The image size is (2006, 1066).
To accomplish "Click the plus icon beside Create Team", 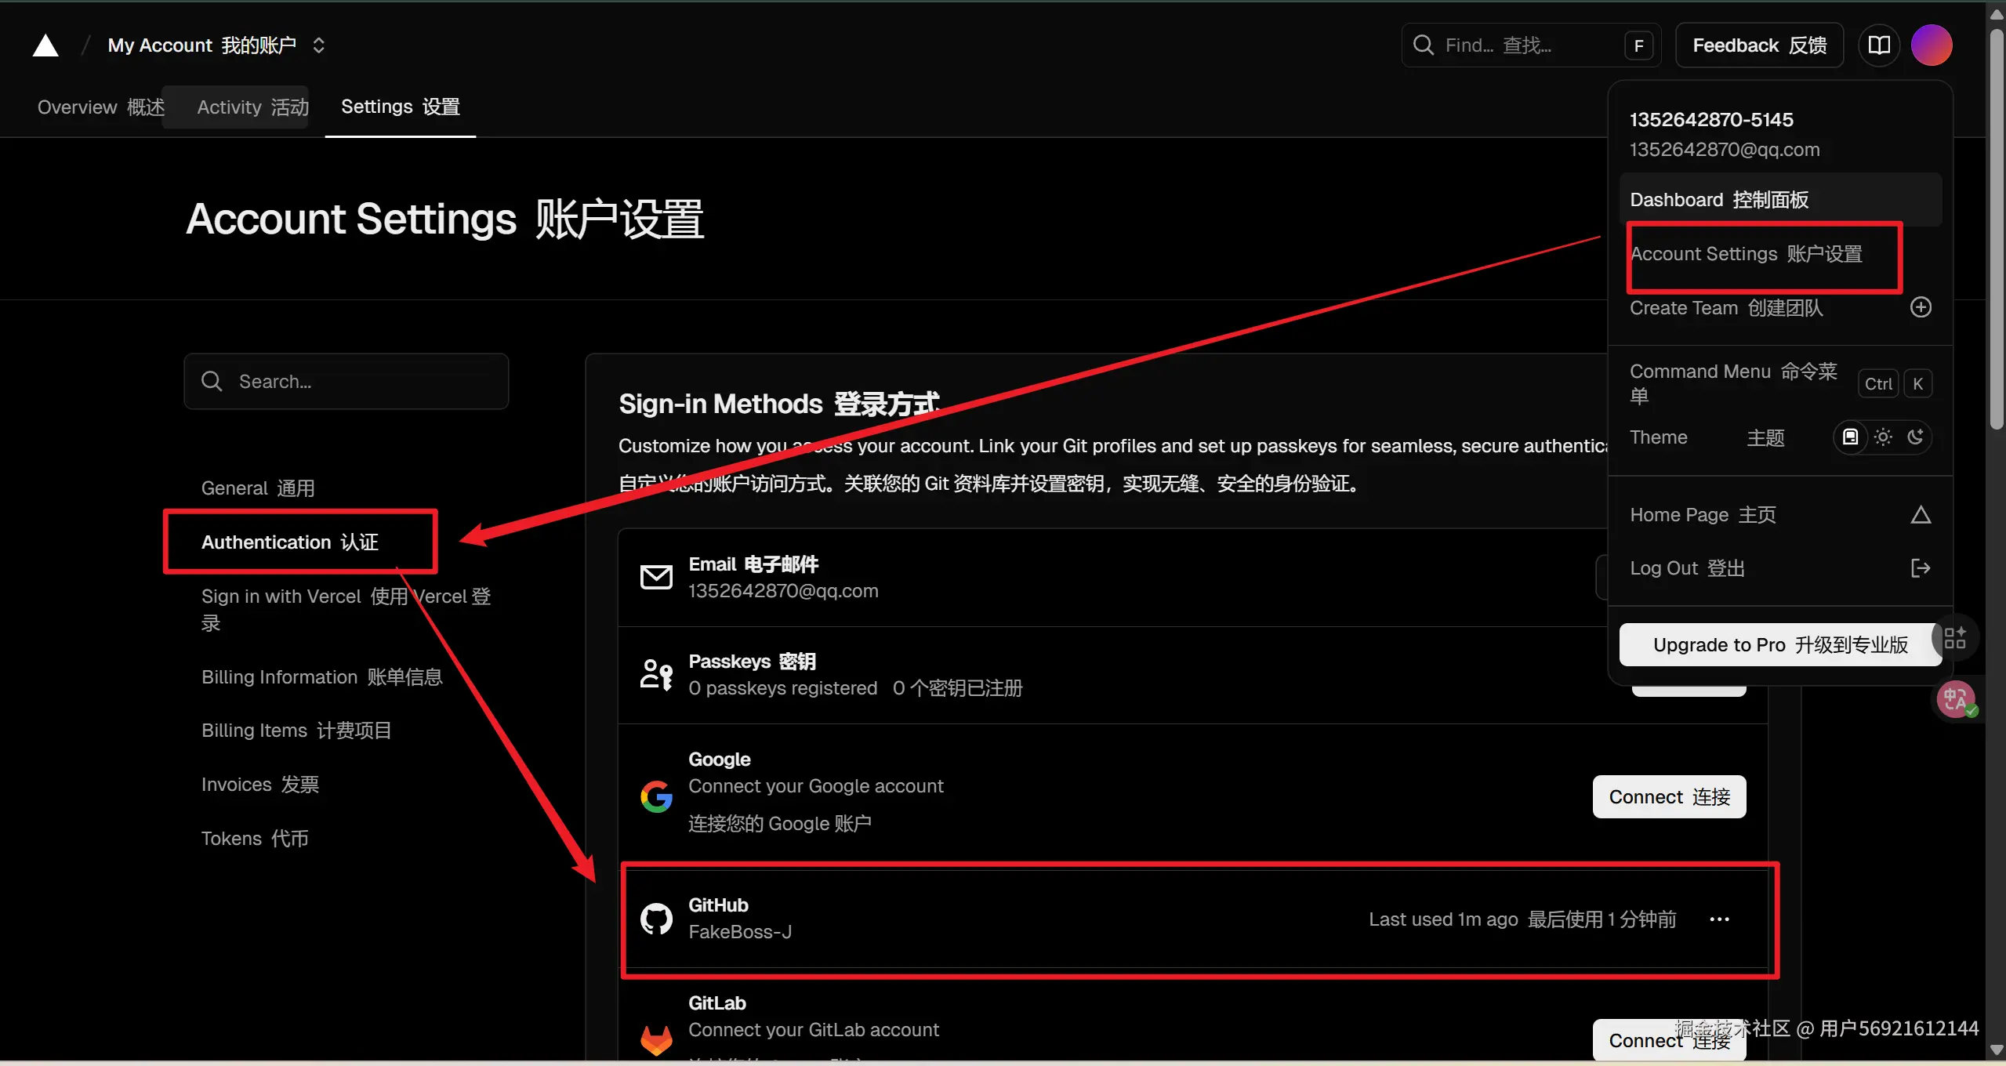I will tap(1920, 307).
